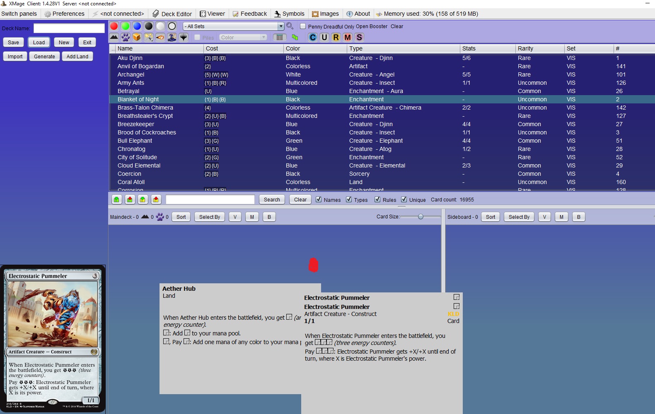Adjust the Card Size slider handle
Viewport: 655px width, 414px height.
[x=421, y=217]
